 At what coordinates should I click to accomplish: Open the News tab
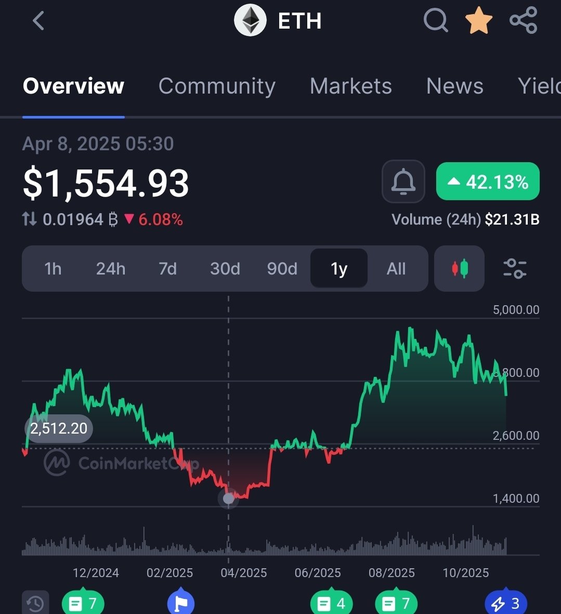[455, 86]
